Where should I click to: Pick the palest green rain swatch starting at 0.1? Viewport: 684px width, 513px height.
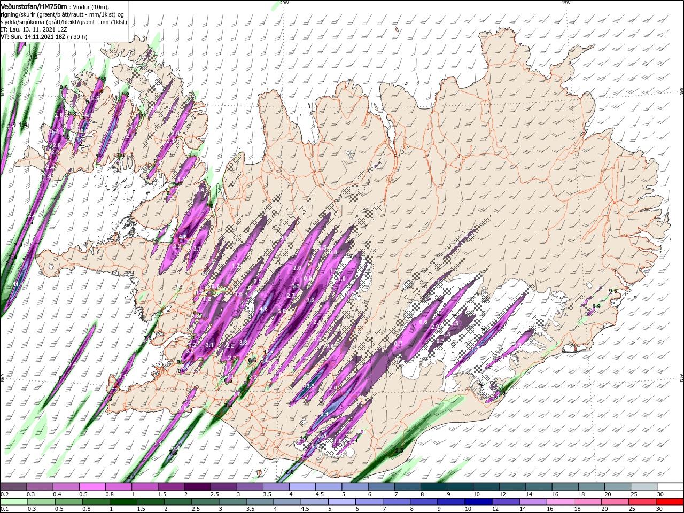(x=14, y=502)
